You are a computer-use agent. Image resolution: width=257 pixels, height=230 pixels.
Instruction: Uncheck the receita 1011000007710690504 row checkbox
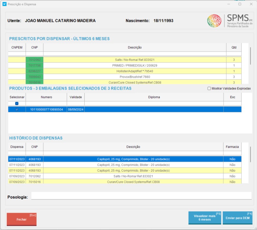click(x=17, y=109)
